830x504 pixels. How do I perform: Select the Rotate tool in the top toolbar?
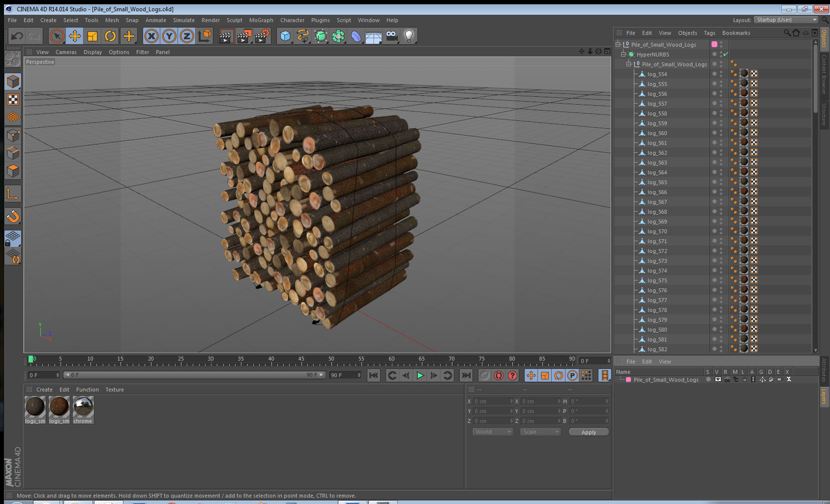pyautogui.click(x=110, y=36)
